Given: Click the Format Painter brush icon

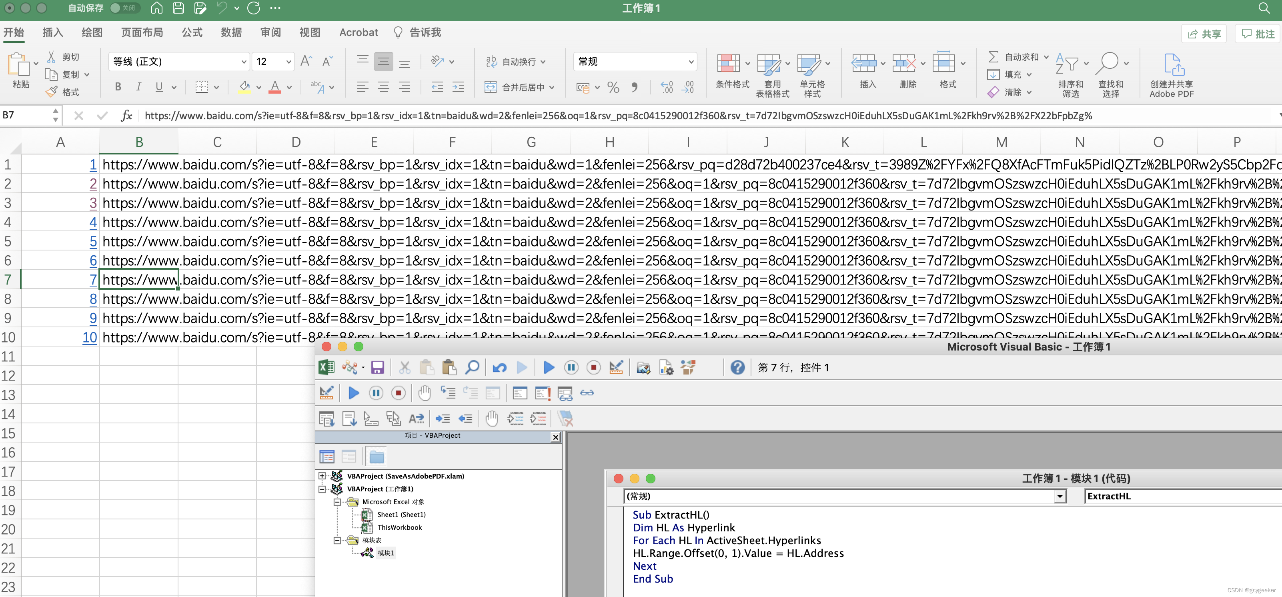Looking at the screenshot, I should 52,92.
